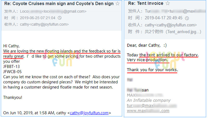Image resolution: width=208 pixels, height=118 pixels.
Task: Click the clock icon beside 07:21:04 timestamp
Action: click(x=60, y=18)
